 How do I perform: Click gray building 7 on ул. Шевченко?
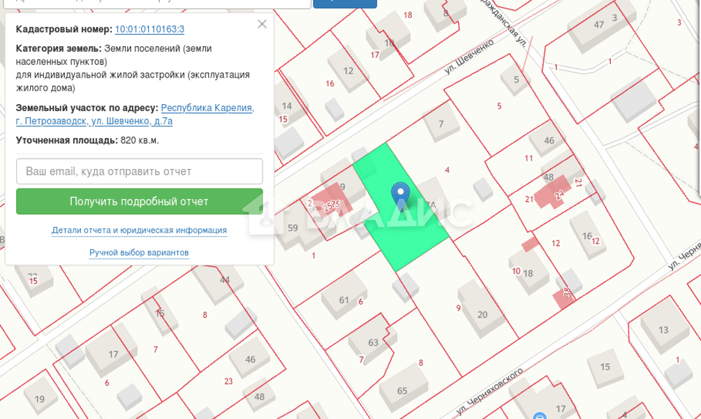(x=441, y=122)
